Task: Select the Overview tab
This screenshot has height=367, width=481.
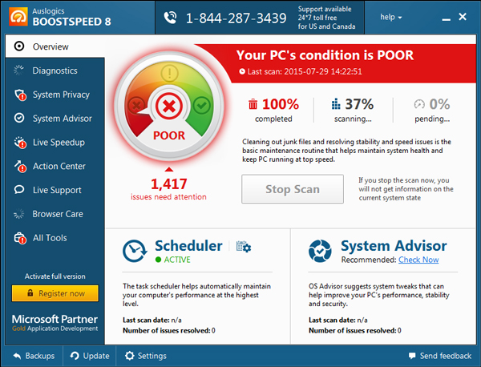Action: coord(55,46)
